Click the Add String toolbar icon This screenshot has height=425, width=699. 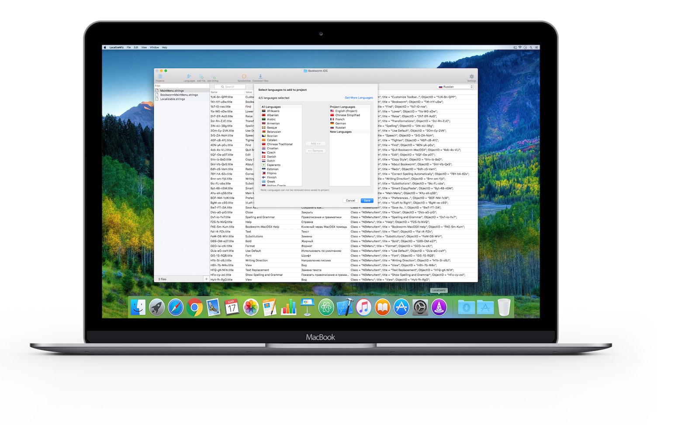[213, 78]
